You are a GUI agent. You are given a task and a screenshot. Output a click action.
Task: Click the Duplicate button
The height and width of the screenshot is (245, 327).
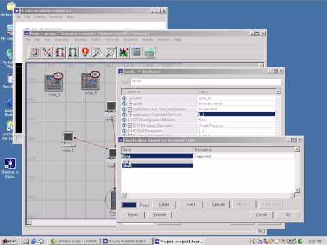pos(217,205)
